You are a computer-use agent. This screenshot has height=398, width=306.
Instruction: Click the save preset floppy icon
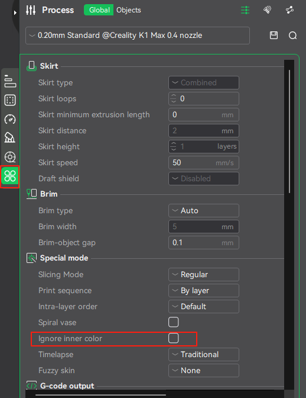pos(274,36)
